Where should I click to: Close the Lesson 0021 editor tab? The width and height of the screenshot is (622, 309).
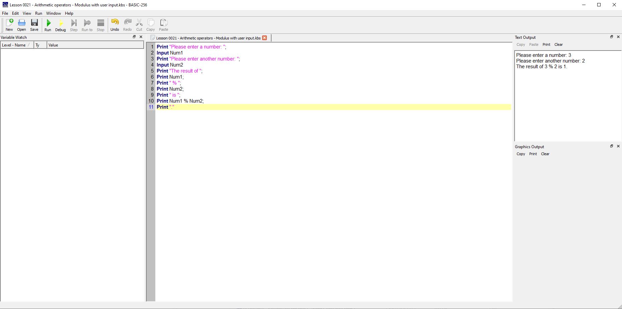click(x=264, y=38)
